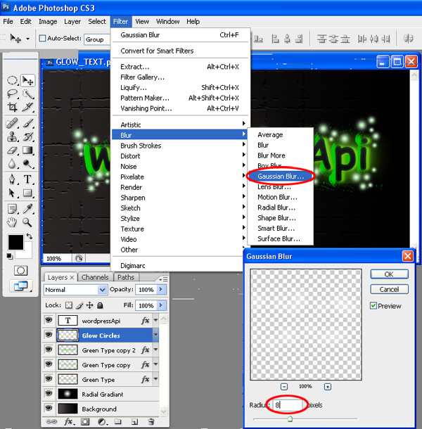Viewport: 422px width, 429px height.
Task: Choose Motion Blur… from submenu
Action: [281, 197]
